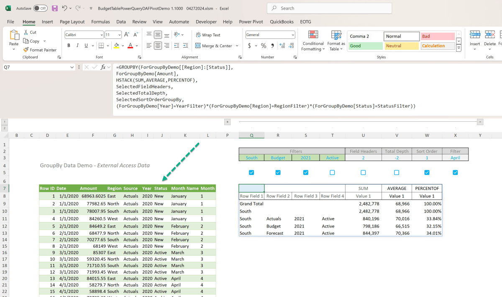Select the Cut icon
The image size is (502, 297).
[26, 32]
